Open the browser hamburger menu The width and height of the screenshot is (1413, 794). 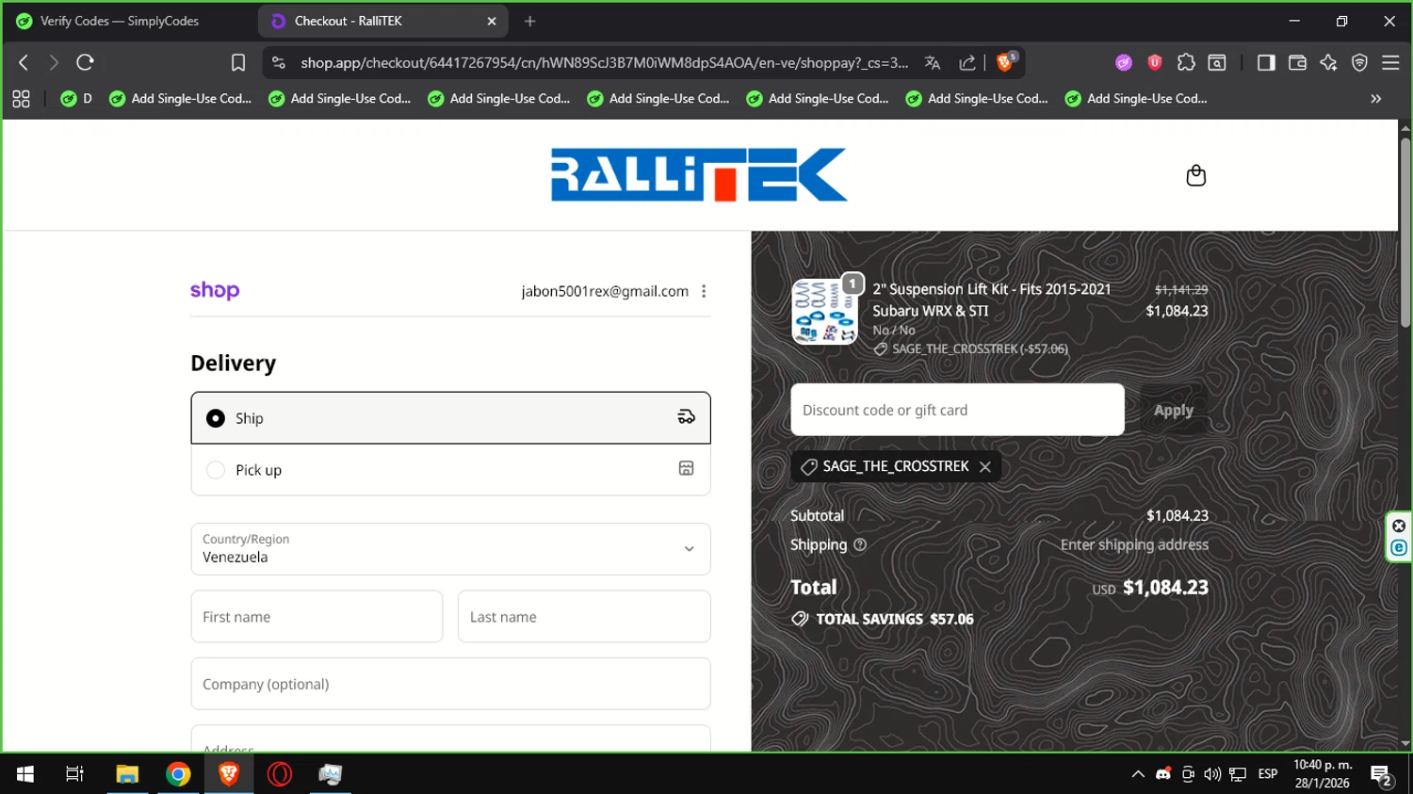(x=1390, y=62)
